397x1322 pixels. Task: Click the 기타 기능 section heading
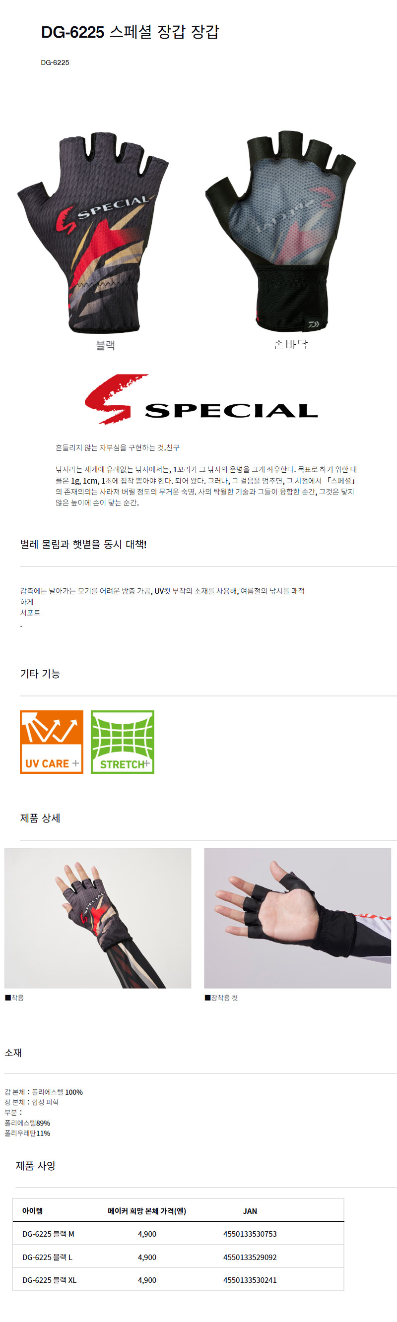40,673
